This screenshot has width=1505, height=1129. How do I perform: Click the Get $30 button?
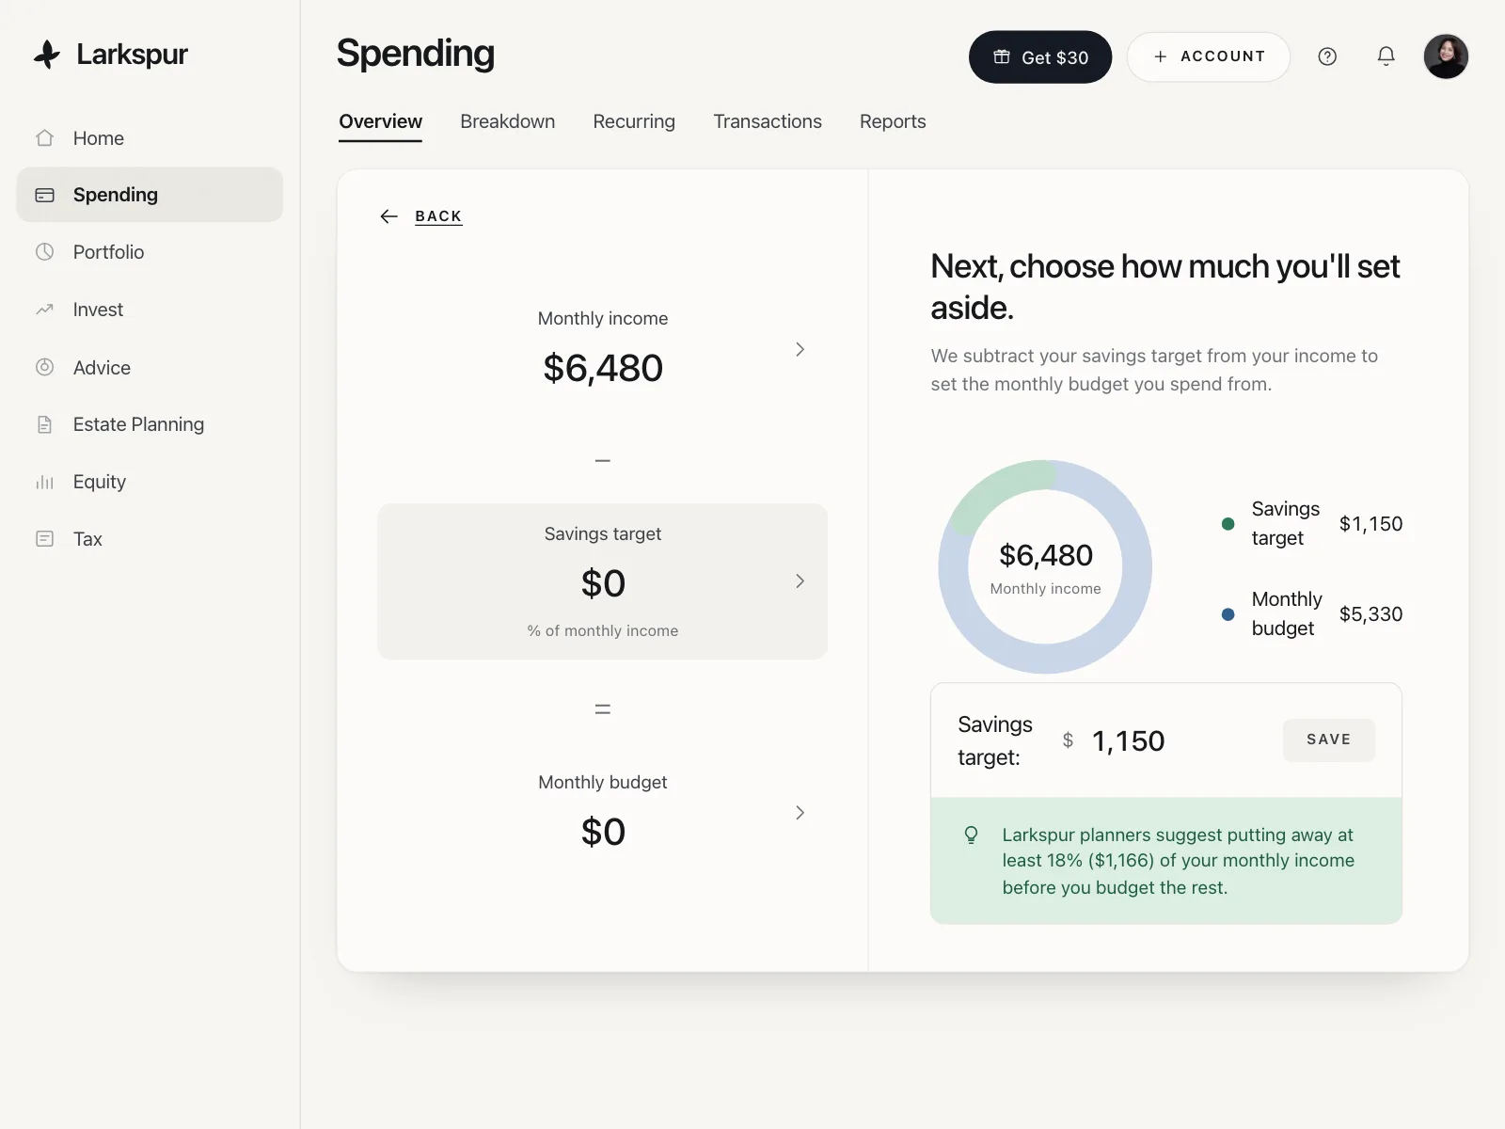(x=1040, y=57)
